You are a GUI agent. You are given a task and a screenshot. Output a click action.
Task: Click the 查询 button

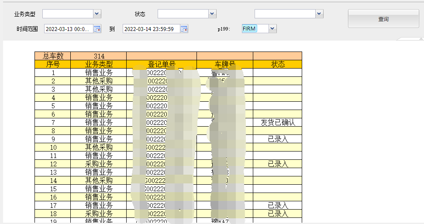coord(383,19)
